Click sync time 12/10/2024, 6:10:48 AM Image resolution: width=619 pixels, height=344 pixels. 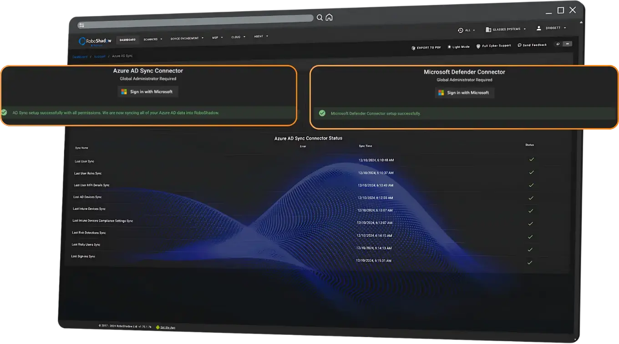tap(376, 160)
